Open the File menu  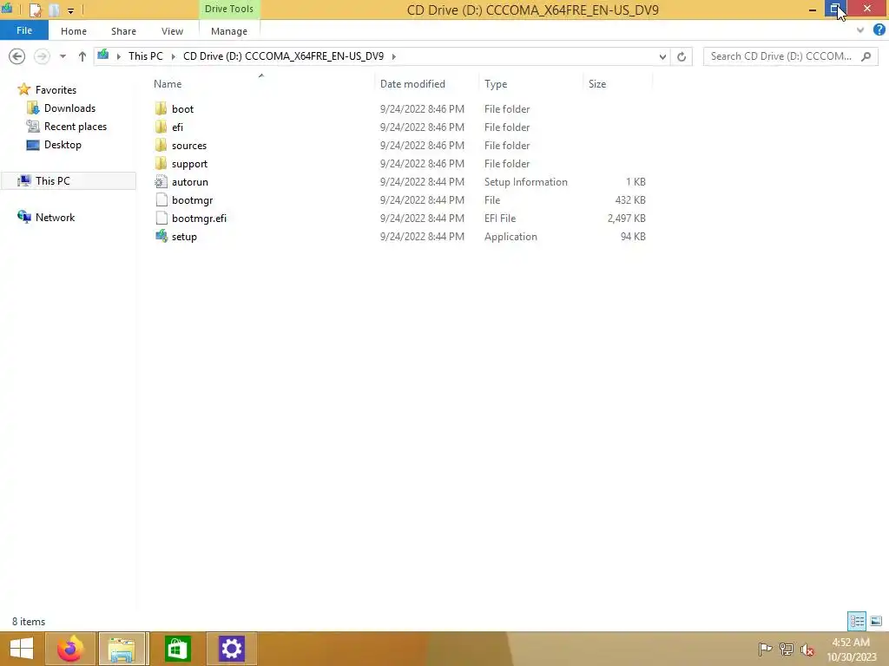(x=23, y=30)
